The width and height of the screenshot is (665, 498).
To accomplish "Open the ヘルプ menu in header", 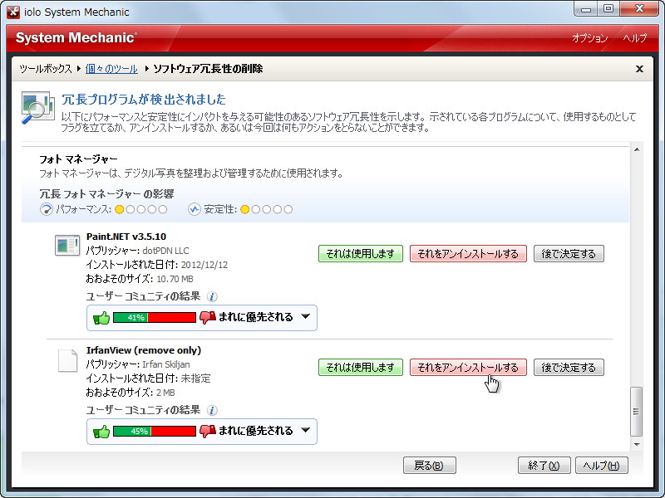I will [x=635, y=38].
